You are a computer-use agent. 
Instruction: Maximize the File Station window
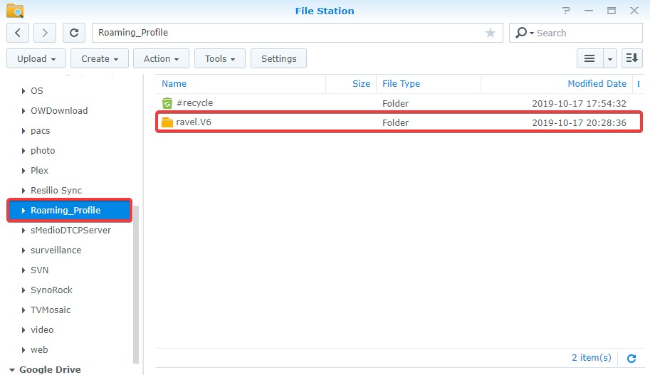612,11
